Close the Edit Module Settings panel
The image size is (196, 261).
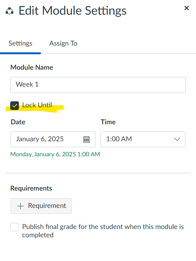(187, 8)
